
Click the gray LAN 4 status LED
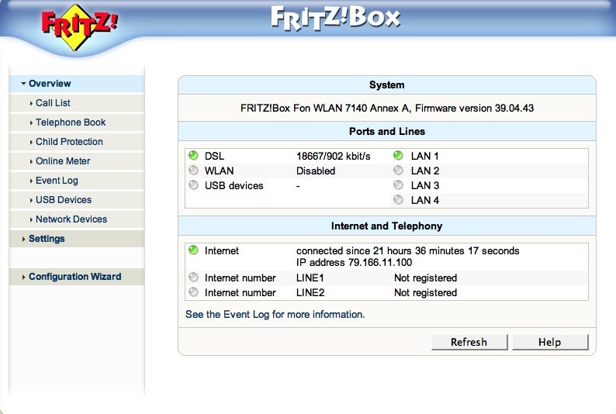pos(399,200)
